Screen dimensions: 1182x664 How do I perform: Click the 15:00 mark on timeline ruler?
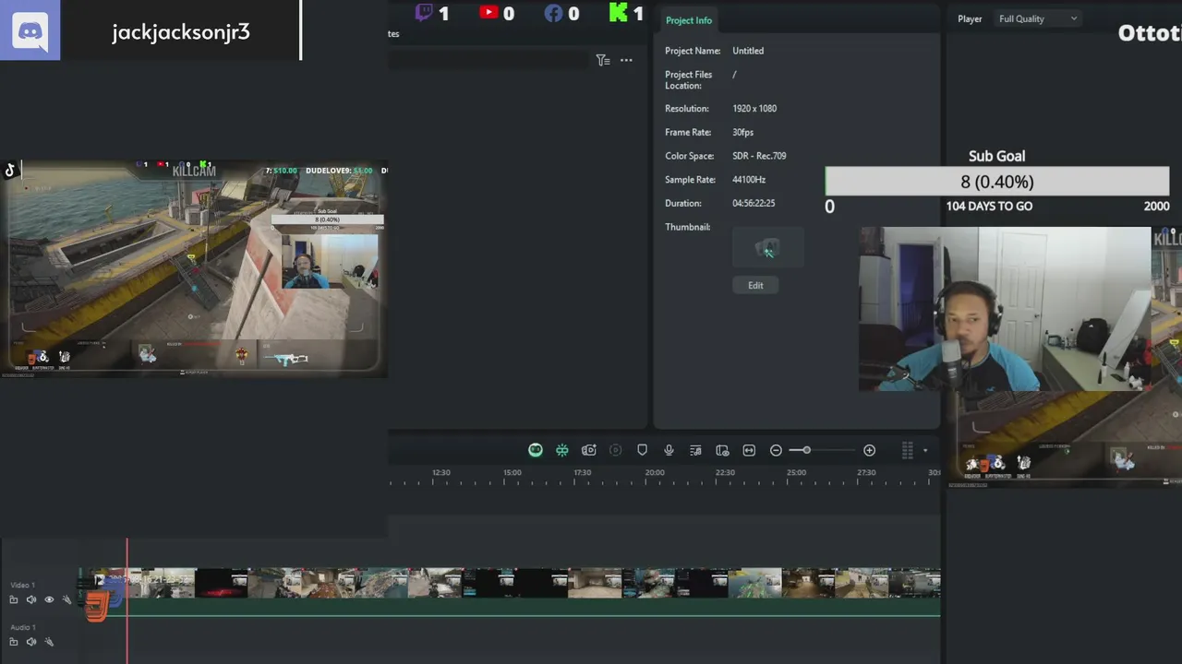[512, 472]
